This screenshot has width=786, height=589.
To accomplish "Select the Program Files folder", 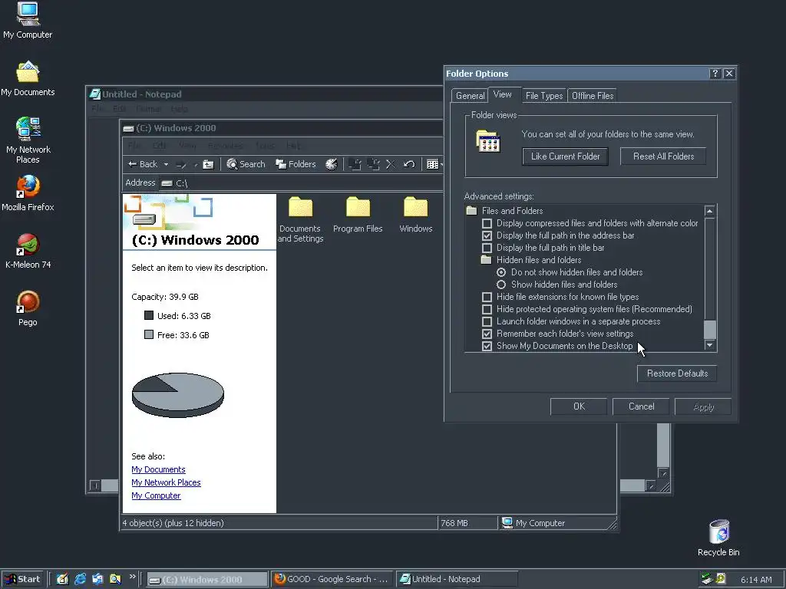I will pos(358,215).
